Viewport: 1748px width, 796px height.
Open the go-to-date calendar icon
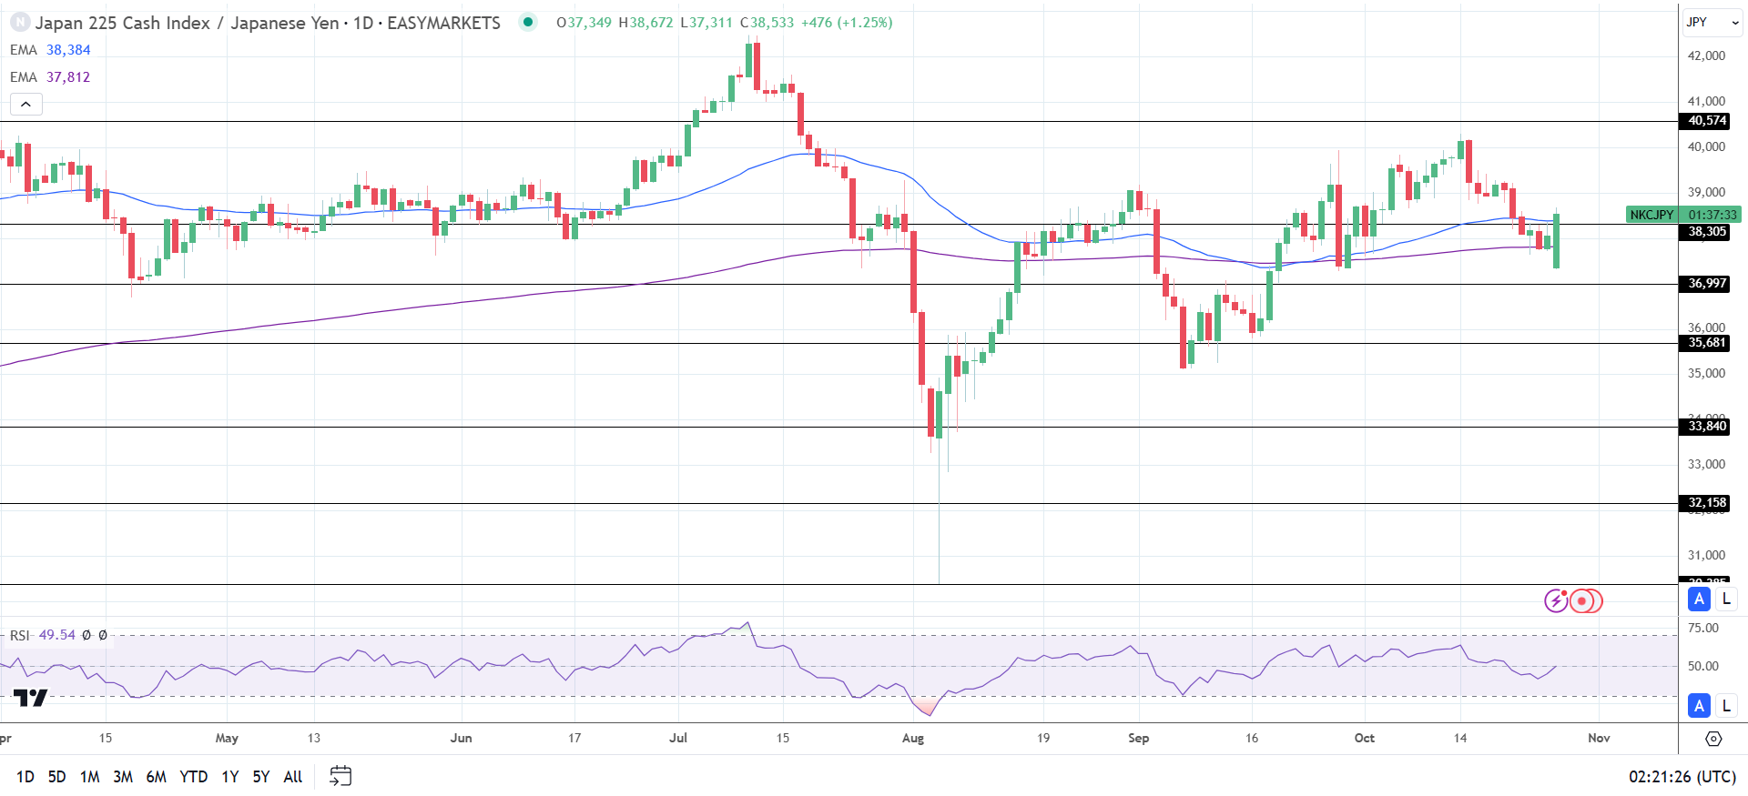(x=340, y=776)
